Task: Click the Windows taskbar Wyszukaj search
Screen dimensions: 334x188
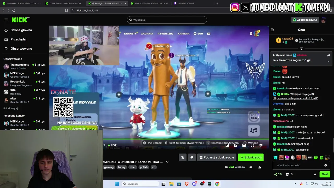Action: [140, 184]
